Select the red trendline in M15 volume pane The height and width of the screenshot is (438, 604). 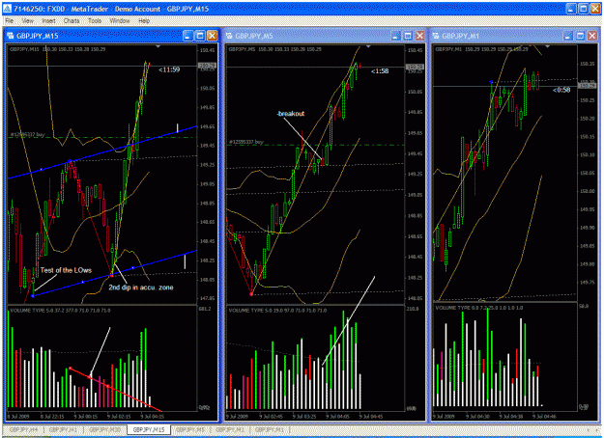pos(116,390)
